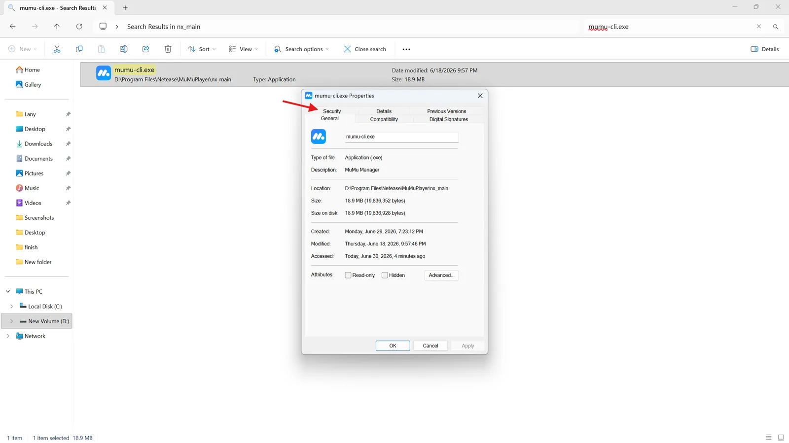Click the mumu-cli.exe search box

pos(671,27)
